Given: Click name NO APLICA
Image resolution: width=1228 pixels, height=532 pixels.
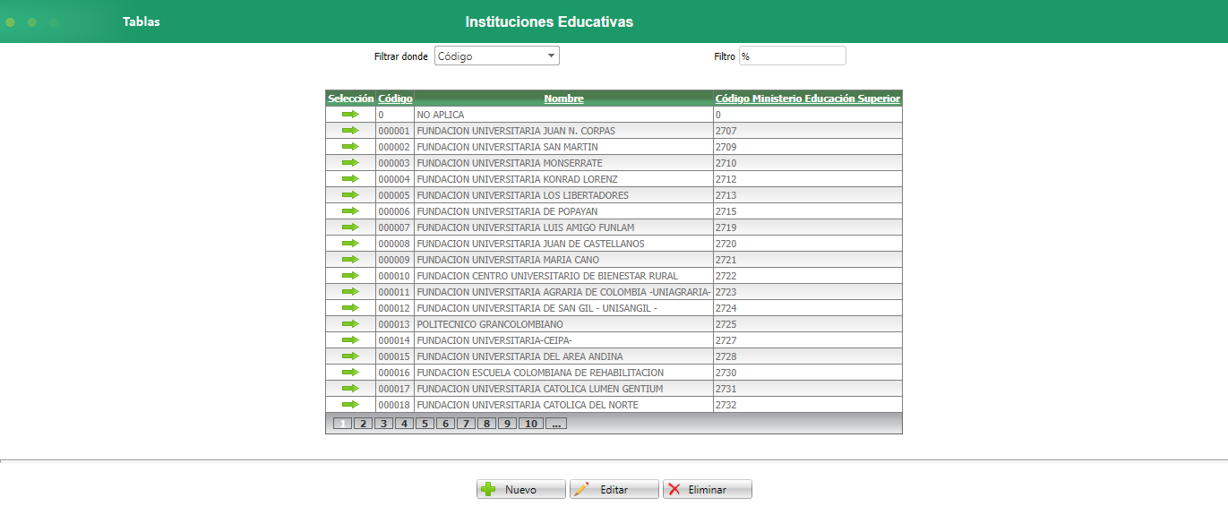Looking at the screenshot, I should coord(441,115).
